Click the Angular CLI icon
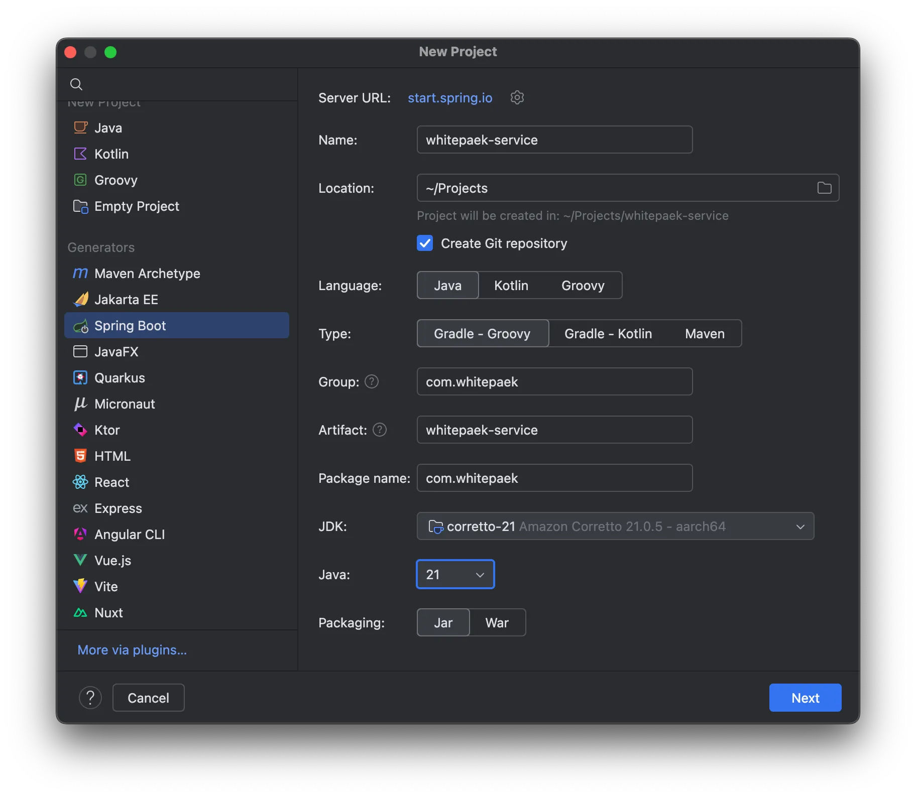The height and width of the screenshot is (798, 916). click(x=80, y=534)
